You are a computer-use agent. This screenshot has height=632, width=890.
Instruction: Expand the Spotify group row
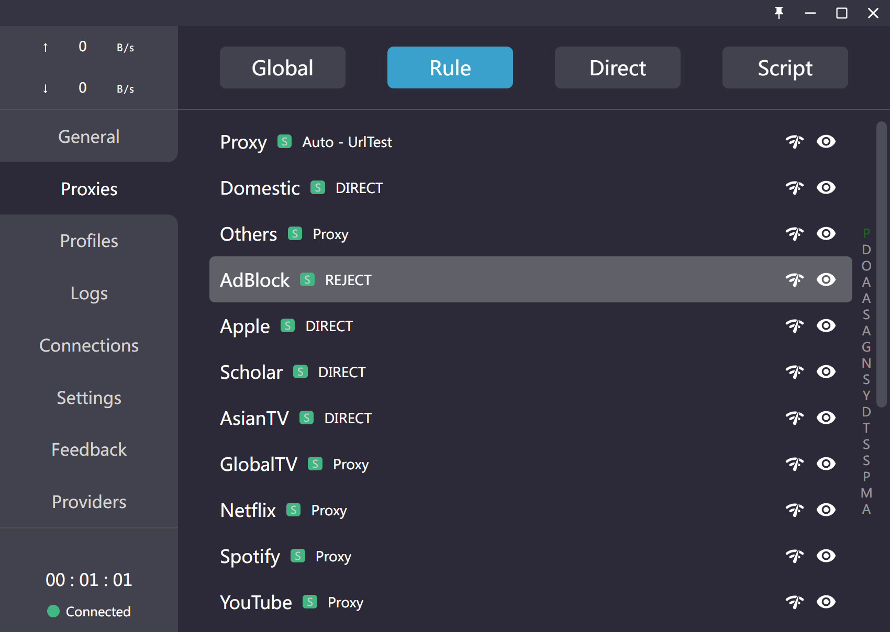pos(531,556)
